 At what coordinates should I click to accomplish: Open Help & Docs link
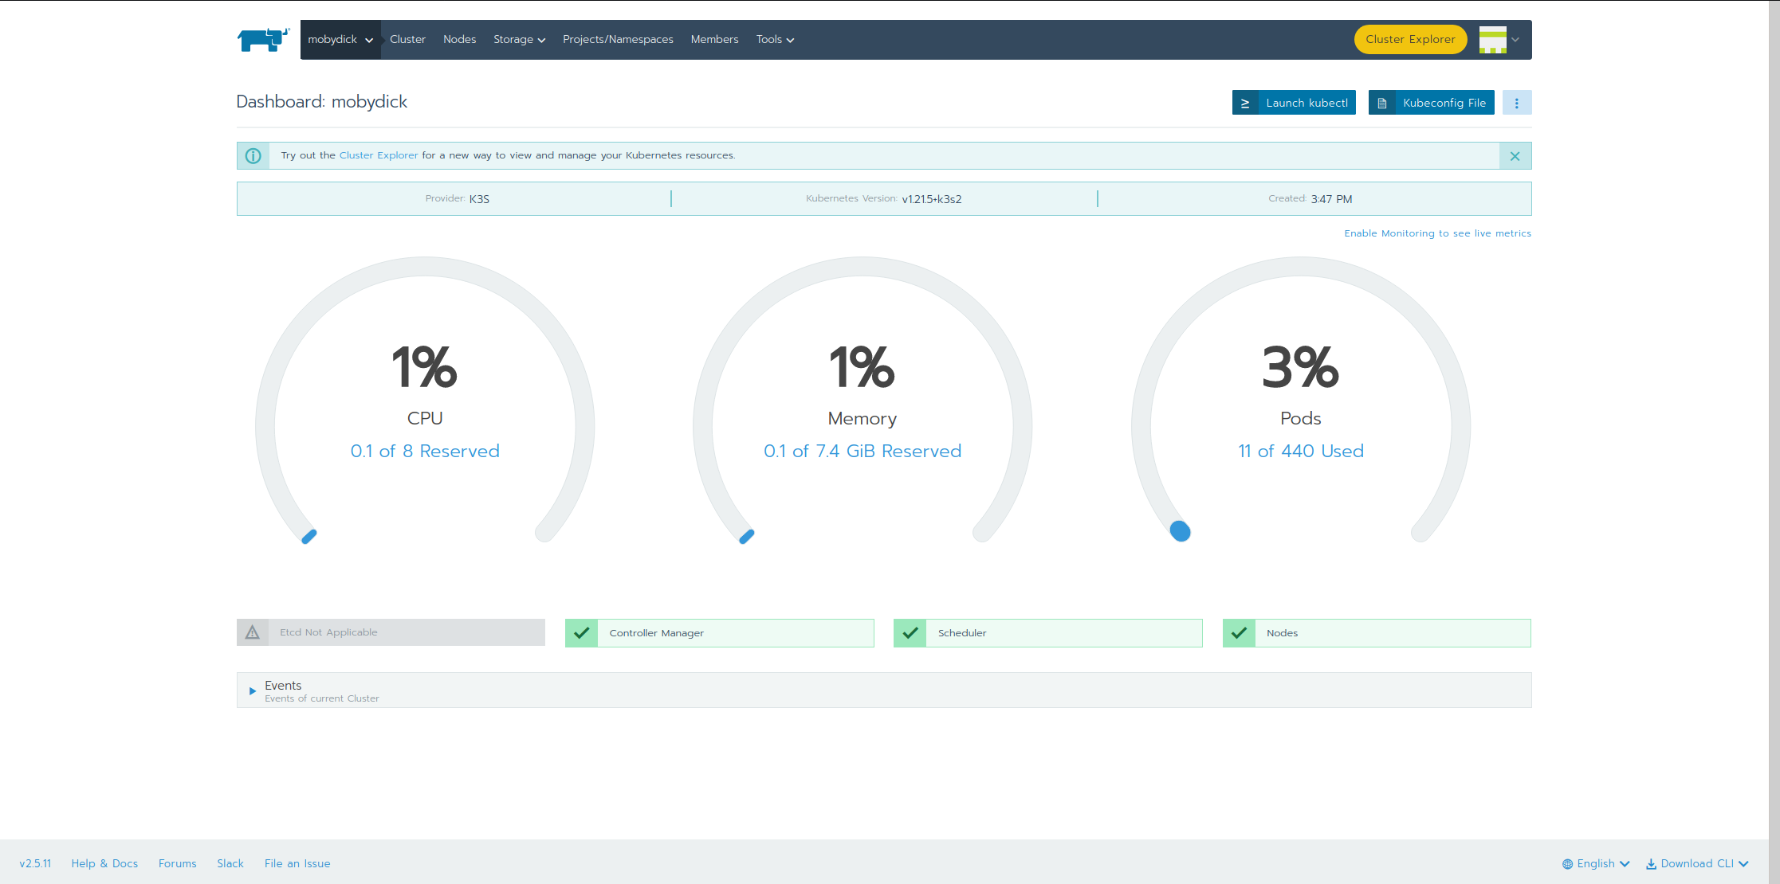click(x=104, y=863)
